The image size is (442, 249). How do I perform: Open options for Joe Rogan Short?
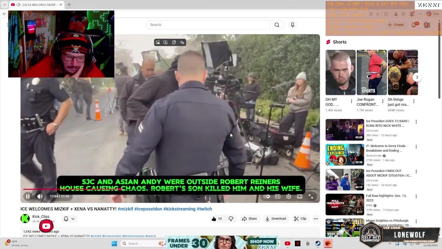point(383,101)
